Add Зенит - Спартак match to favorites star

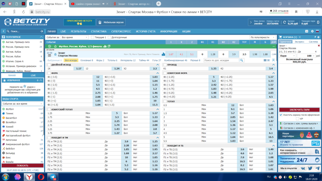click(55, 54)
